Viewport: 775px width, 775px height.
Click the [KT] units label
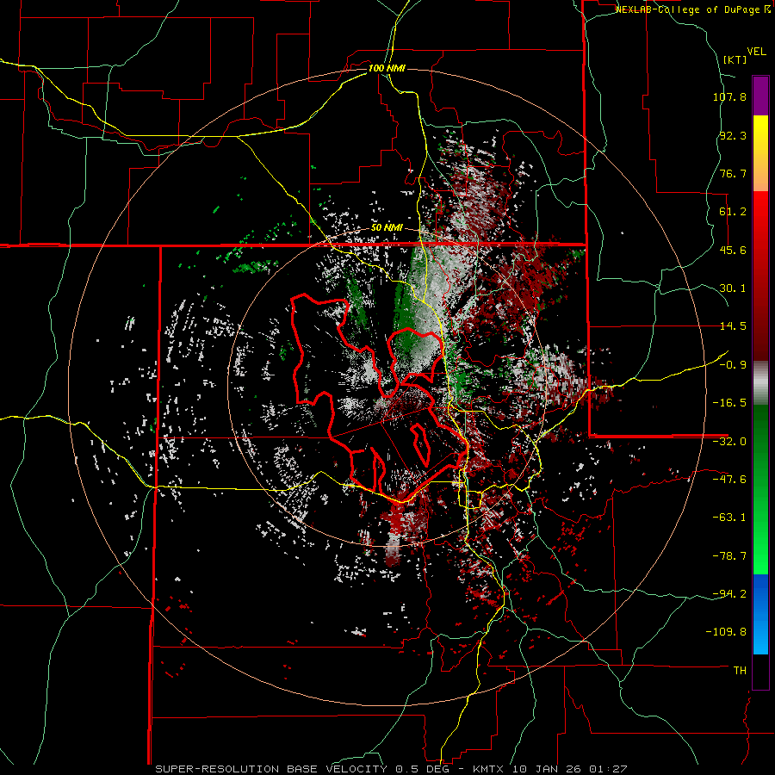click(x=735, y=59)
